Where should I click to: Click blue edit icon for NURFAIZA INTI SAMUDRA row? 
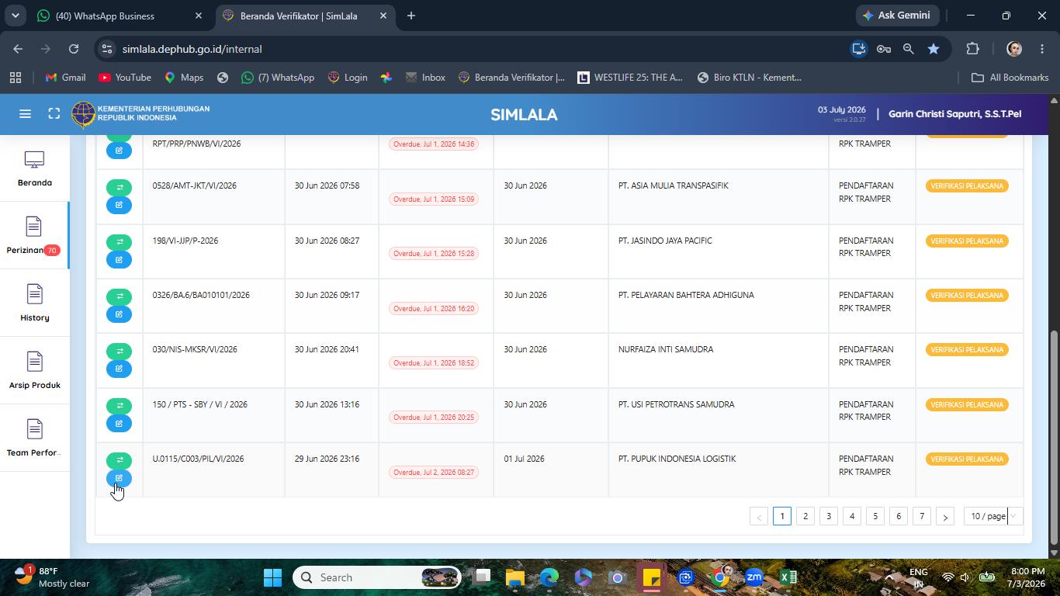[x=120, y=369]
